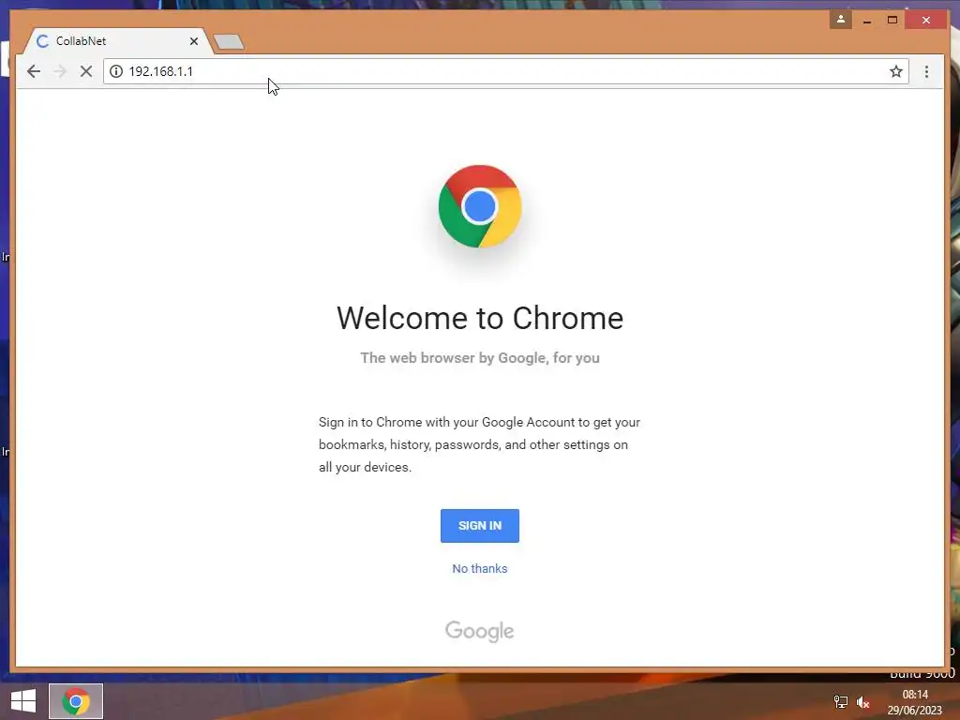960x720 pixels.
Task: Click the muted volume icon in tray
Action: [x=863, y=702]
